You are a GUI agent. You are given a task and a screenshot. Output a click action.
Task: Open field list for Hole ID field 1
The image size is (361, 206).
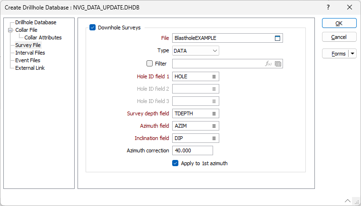coord(214,77)
